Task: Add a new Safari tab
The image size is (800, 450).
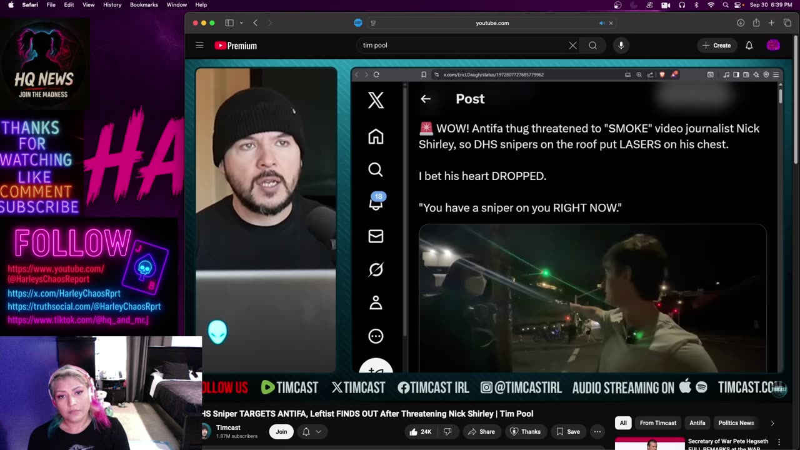Action: [x=771, y=23]
